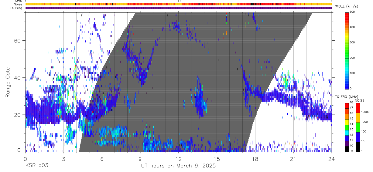Click the '6' UT hour tick label
373x172 pixels.
(x=102, y=159)
